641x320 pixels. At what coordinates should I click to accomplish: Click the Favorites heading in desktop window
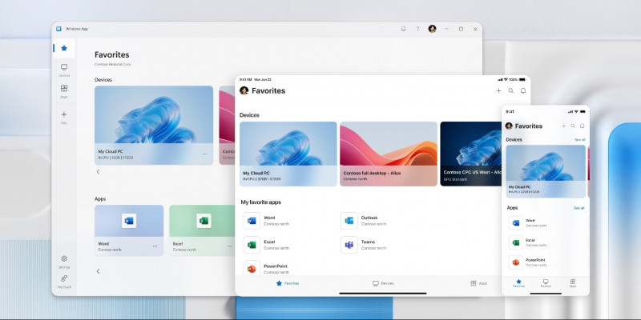click(111, 54)
